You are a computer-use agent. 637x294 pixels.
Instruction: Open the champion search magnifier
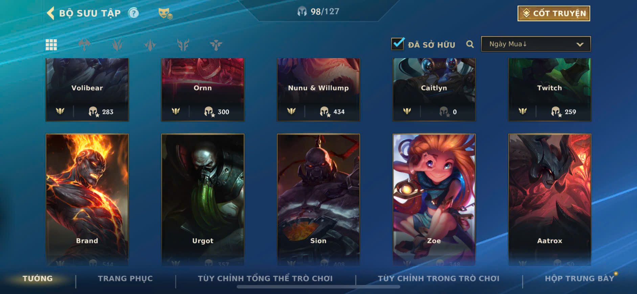pyautogui.click(x=470, y=44)
